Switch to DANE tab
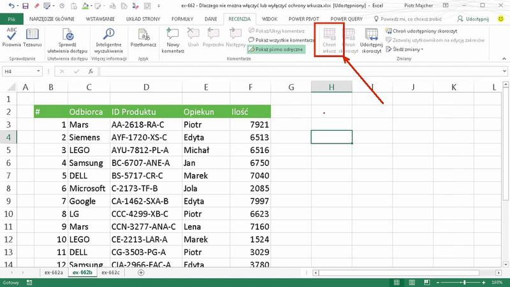The image size is (510, 287). (x=211, y=19)
